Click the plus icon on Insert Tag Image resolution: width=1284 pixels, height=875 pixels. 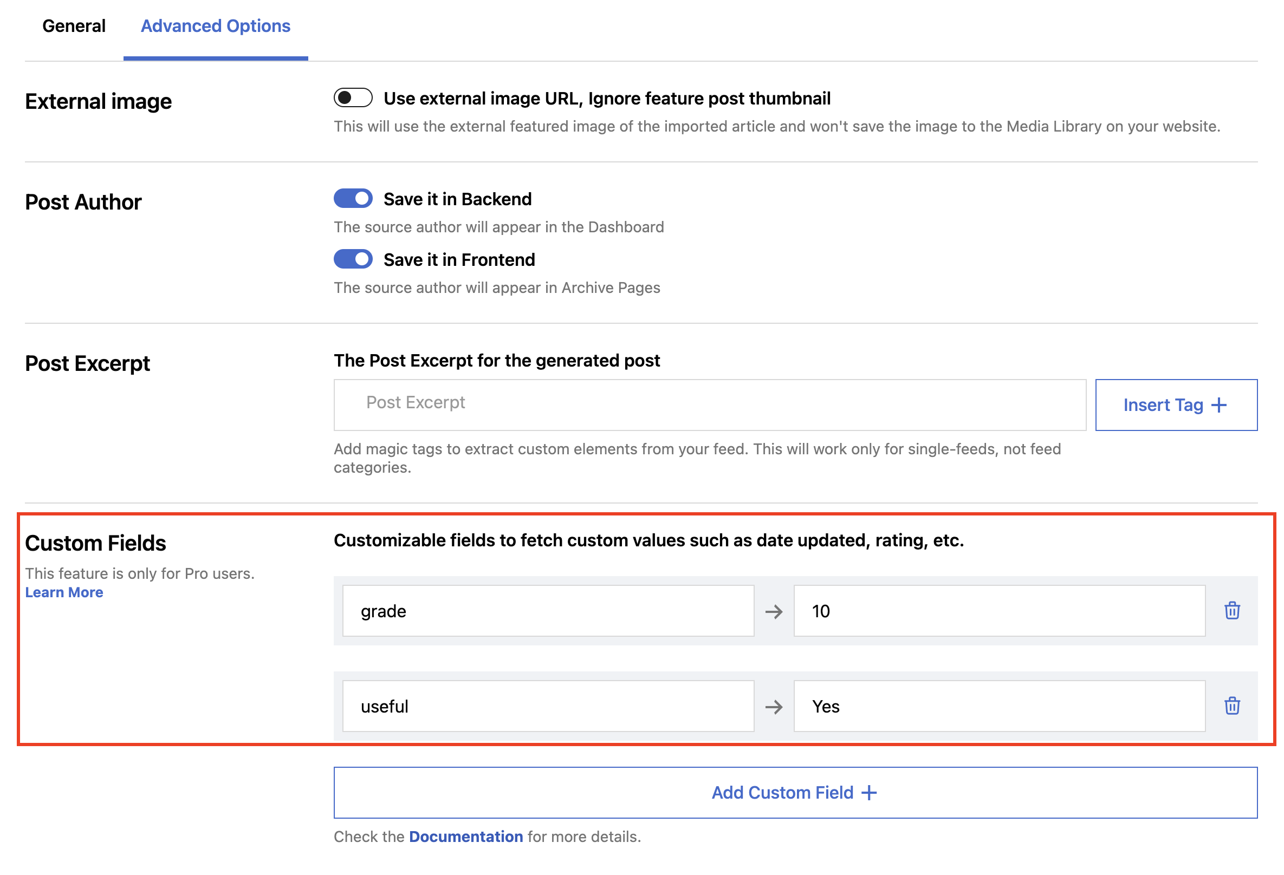(x=1218, y=404)
